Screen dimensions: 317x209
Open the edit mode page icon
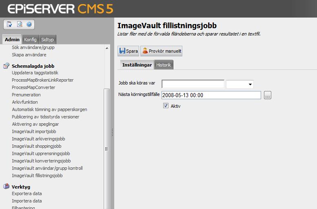tap(9, 24)
